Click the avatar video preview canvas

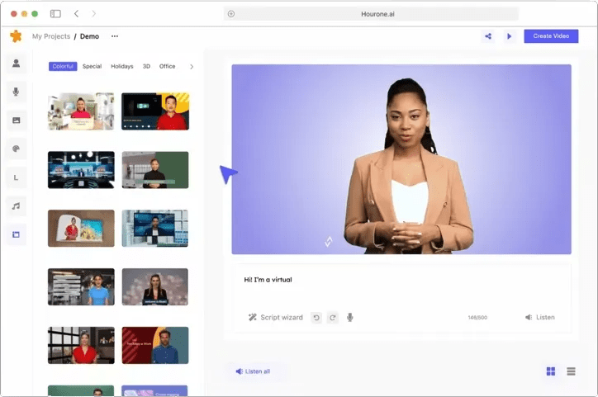pos(401,159)
